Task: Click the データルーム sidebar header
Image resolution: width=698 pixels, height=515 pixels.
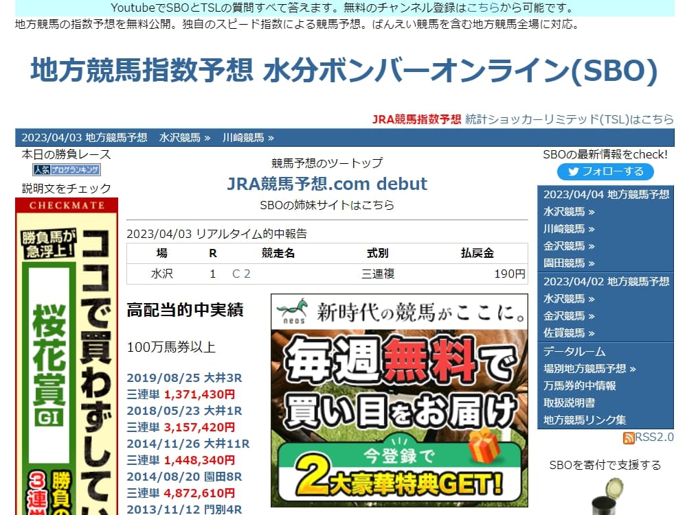Action: click(574, 352)
